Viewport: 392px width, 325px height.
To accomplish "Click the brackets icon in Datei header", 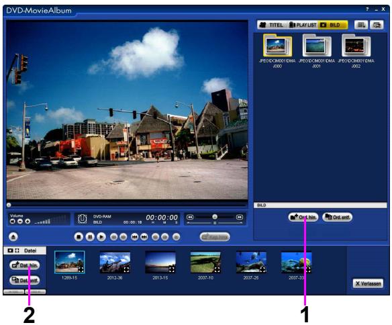I will [17, 250].
